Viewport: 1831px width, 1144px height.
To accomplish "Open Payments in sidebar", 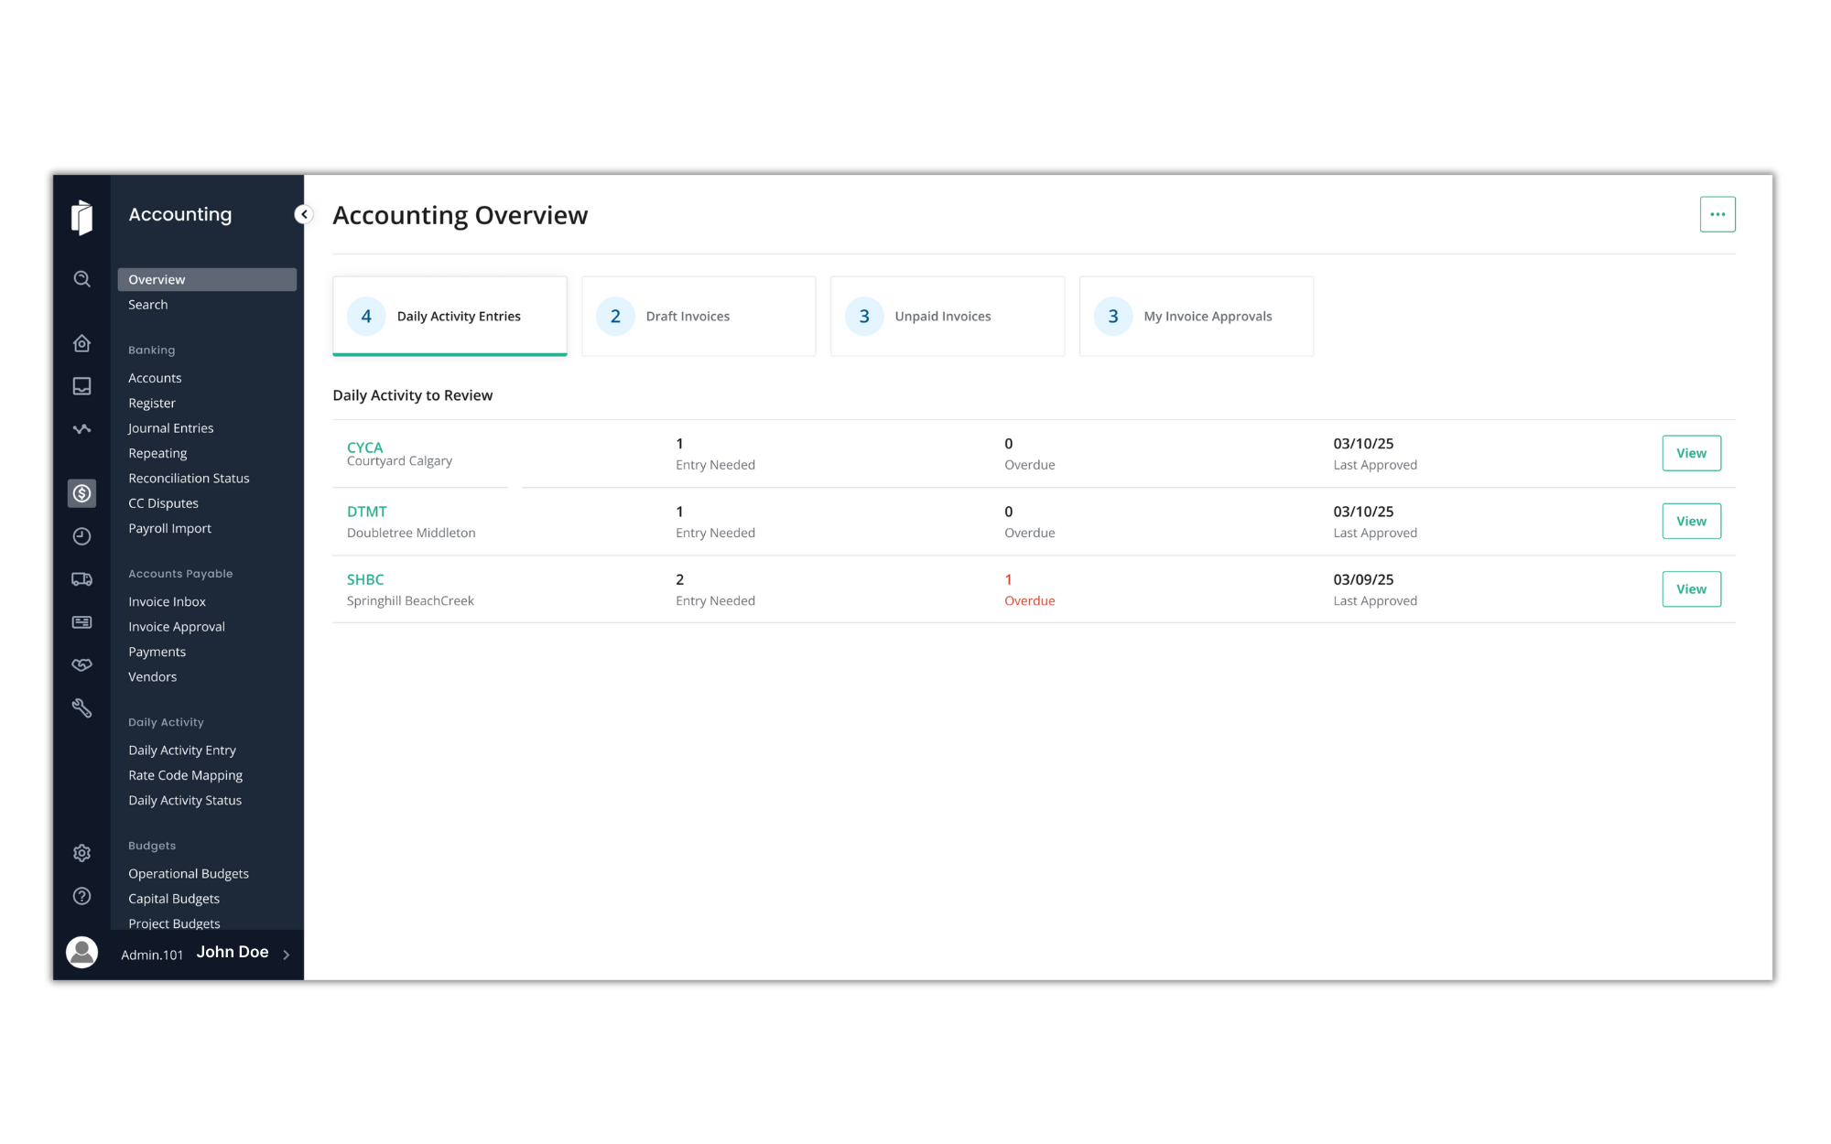I will click(157, 652).
